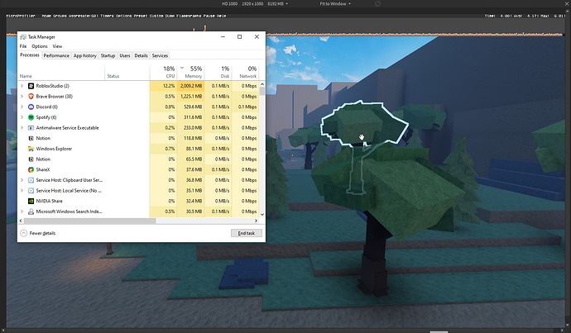Open the MicroProfiler Mode menu
Viewport: 571px width, 333px height.
[46, 16]
